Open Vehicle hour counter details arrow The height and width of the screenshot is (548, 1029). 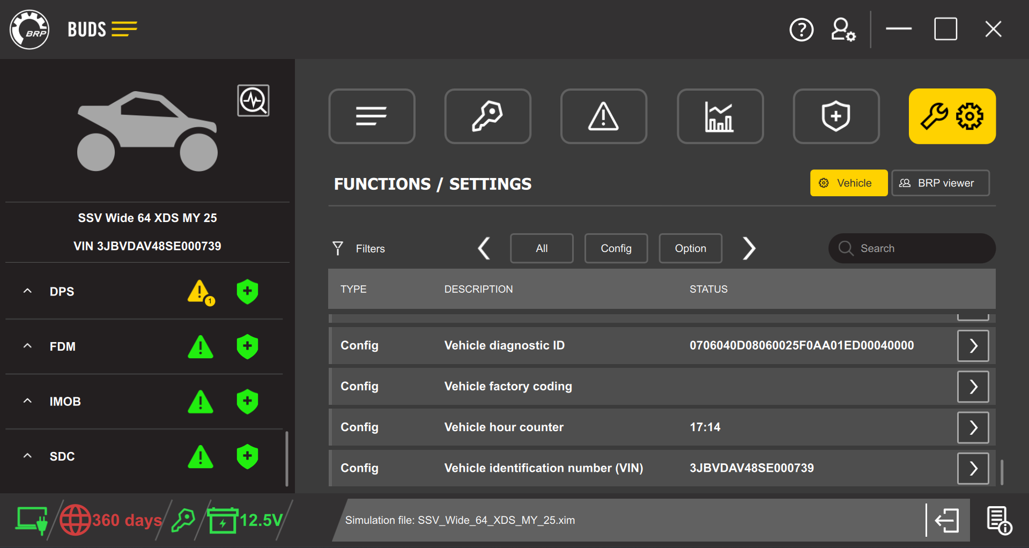tap(972, 427)
